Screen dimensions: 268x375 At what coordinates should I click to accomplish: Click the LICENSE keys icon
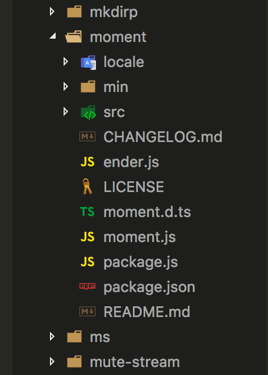pos(87,186)
